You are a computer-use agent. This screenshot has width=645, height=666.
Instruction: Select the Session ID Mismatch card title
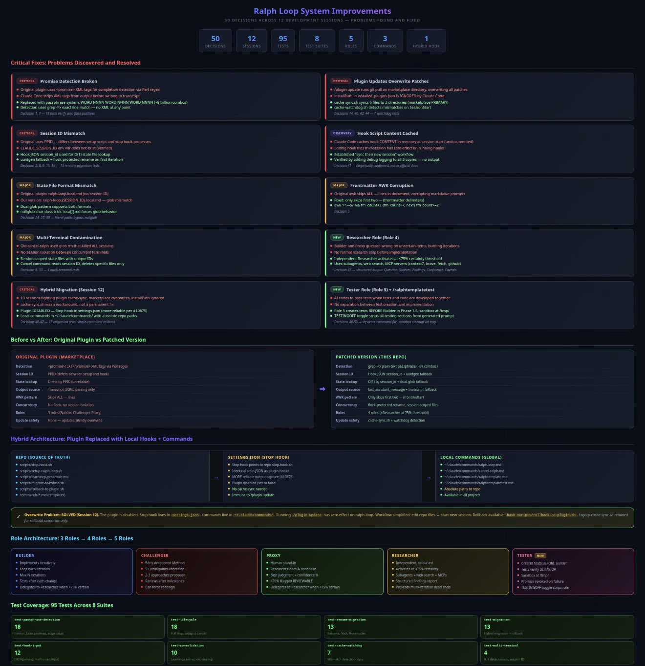(x=63, y=133)
